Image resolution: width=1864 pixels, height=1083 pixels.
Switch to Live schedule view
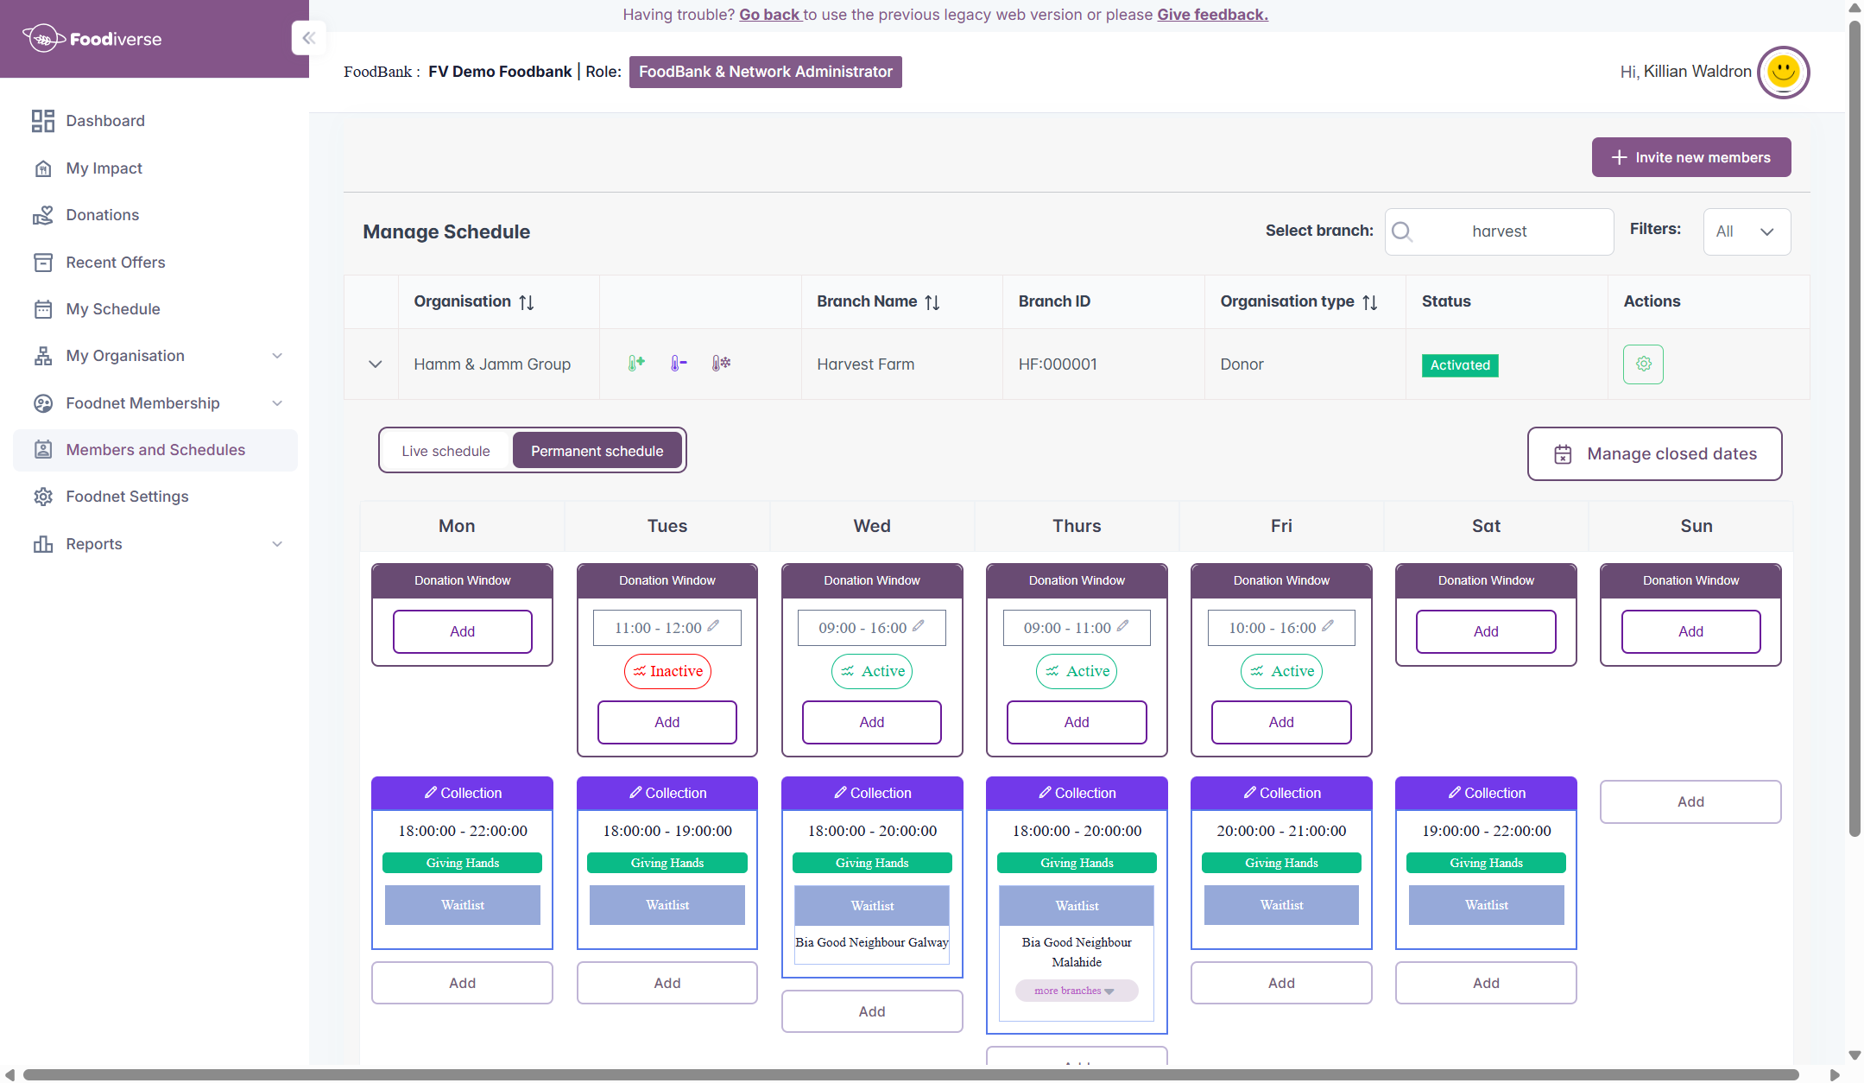445,451
